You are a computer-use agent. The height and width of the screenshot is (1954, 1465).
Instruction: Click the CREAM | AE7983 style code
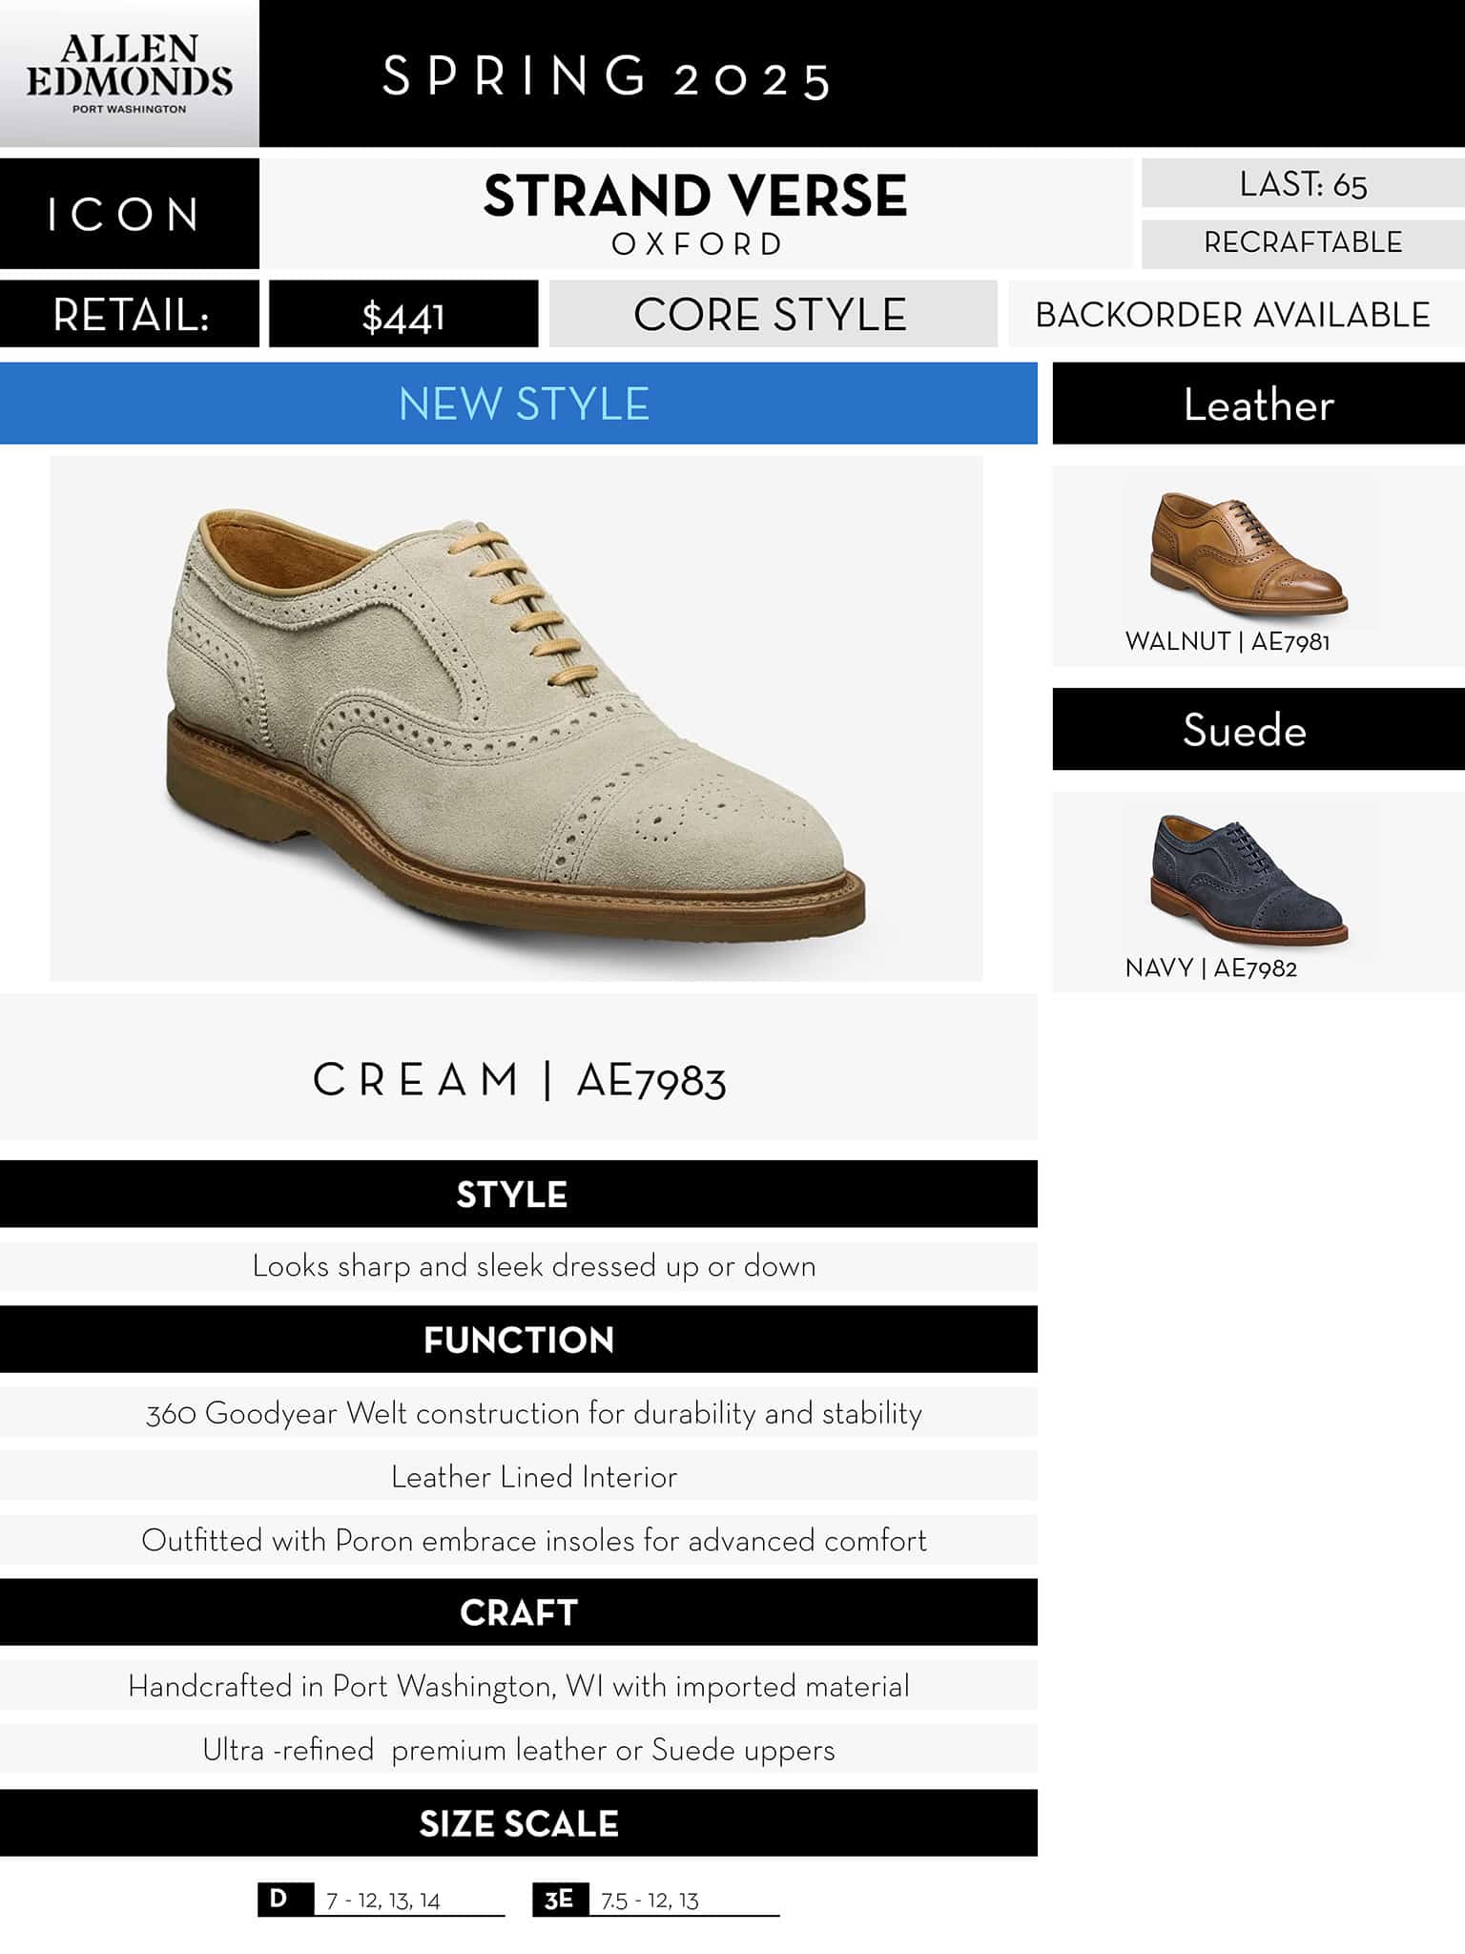[519, 1080]
